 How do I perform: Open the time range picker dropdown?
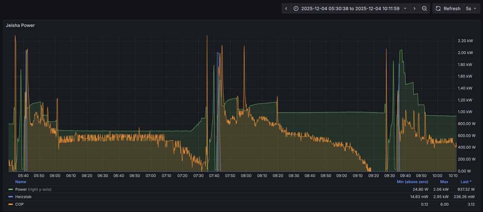click(x=350, y=8)
